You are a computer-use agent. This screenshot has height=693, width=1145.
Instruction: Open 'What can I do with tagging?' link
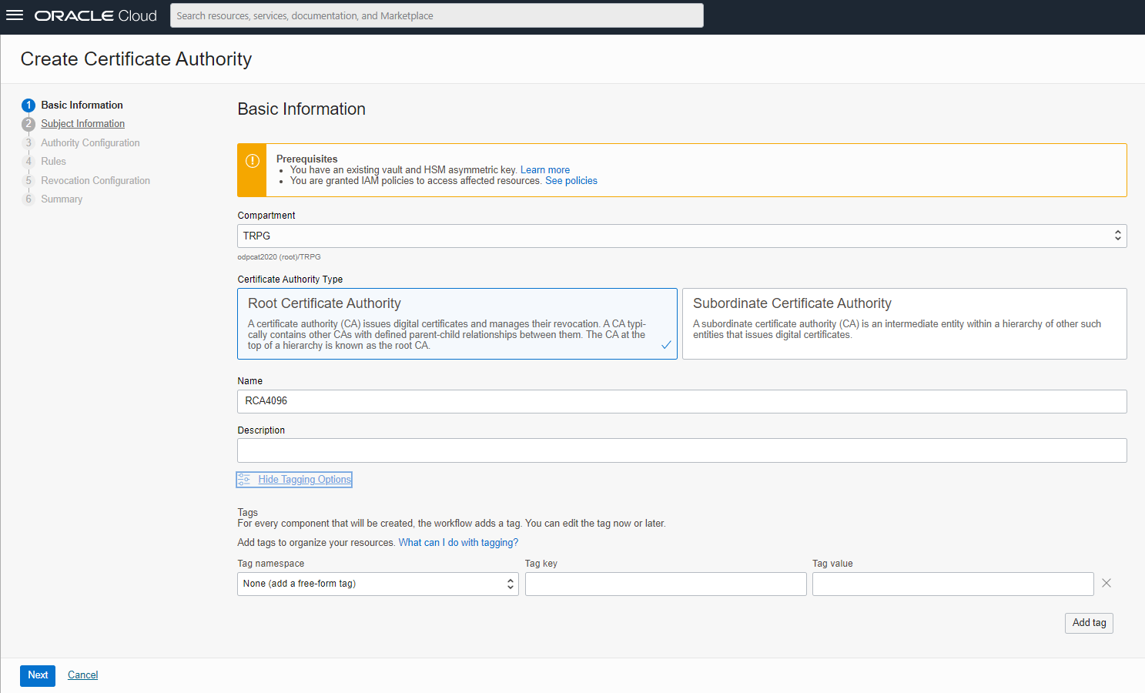click(458, 542)
